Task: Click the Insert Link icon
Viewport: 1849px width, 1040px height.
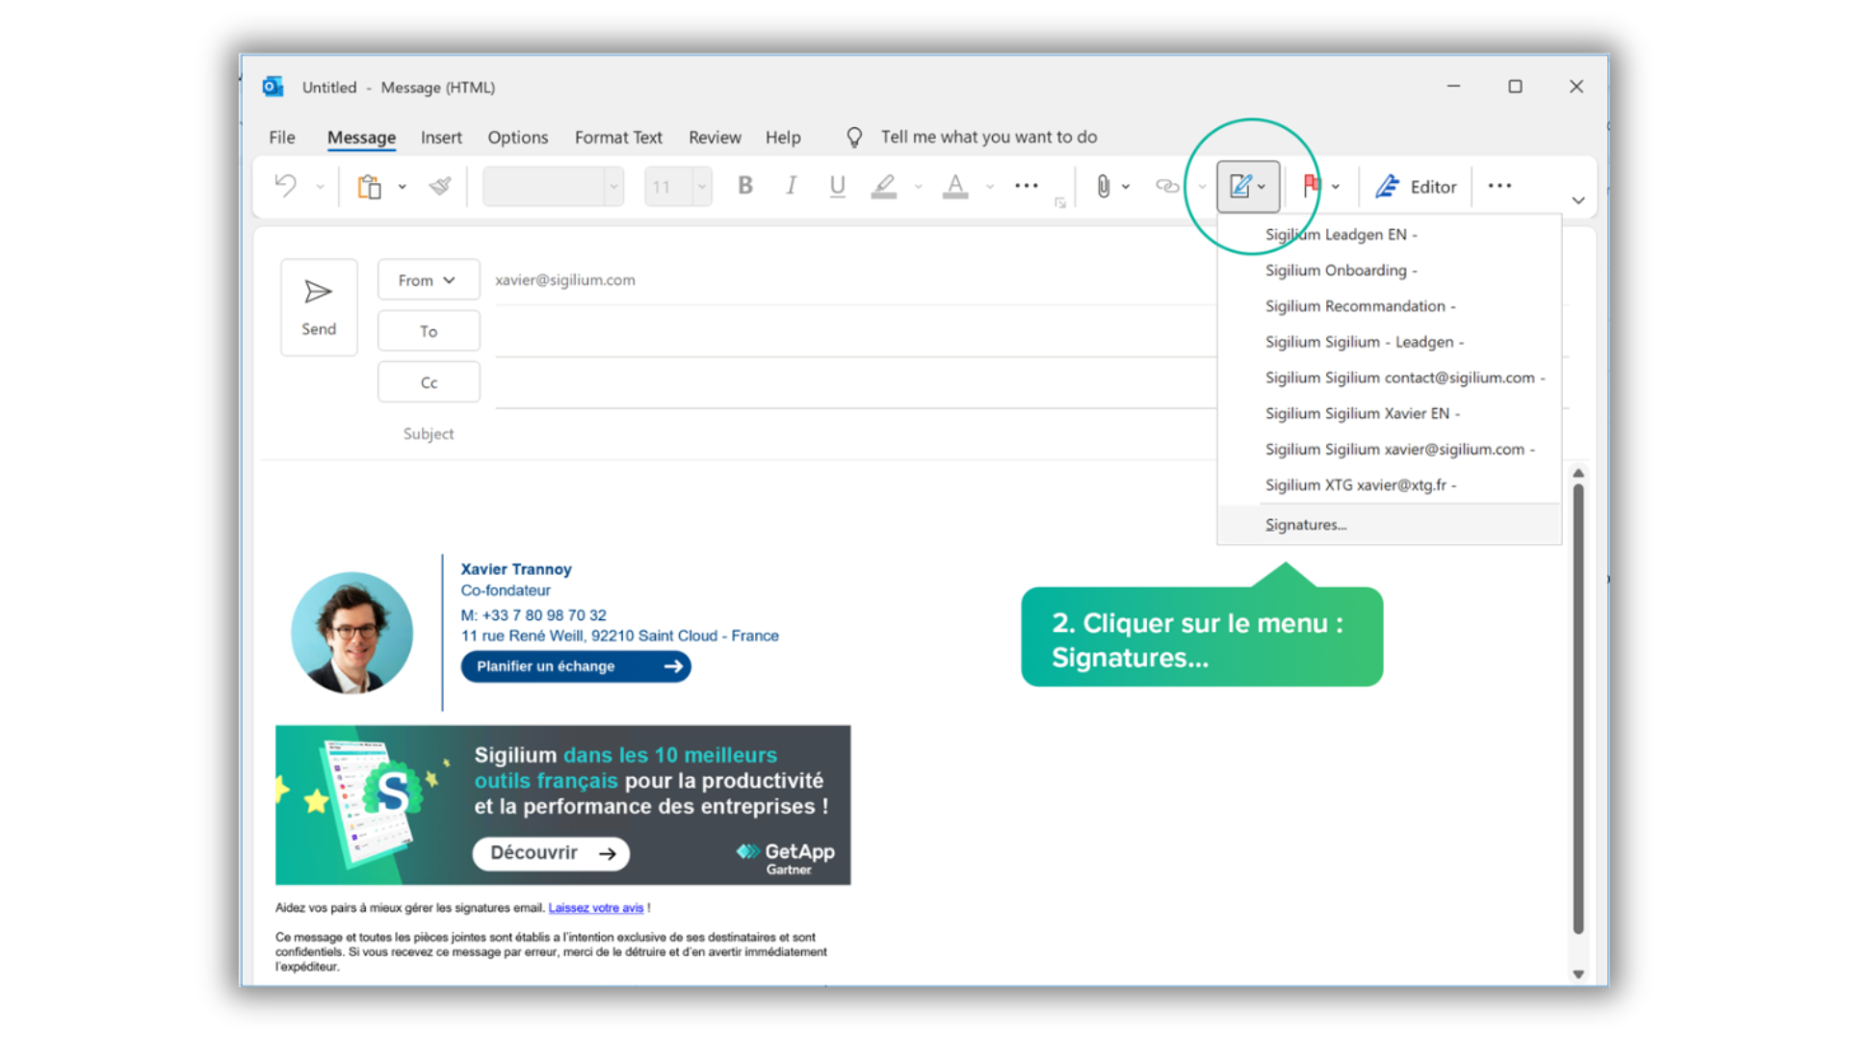Action: [1167, 186]
